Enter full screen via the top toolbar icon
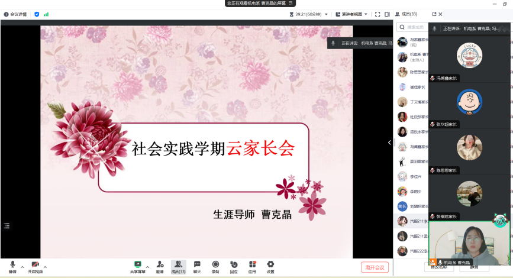Screen dimensions: 513x278 378,14
